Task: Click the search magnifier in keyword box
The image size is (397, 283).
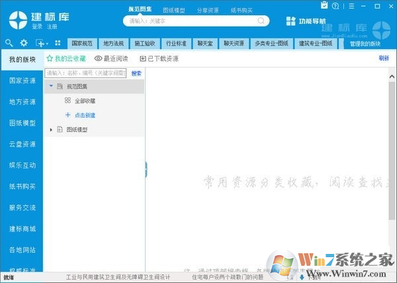Action: coord(261,20)
